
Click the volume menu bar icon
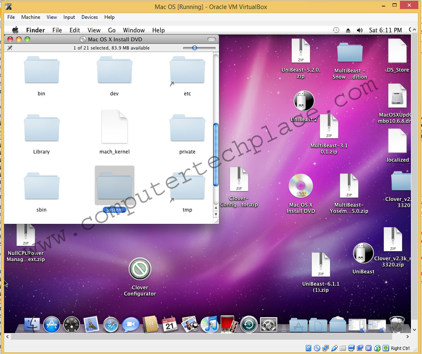tap(359, 30)
